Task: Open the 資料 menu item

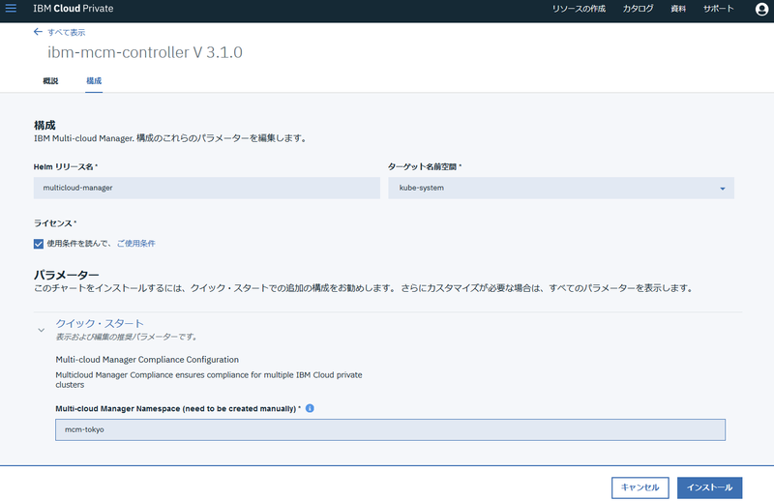Action: click(678, 9)
